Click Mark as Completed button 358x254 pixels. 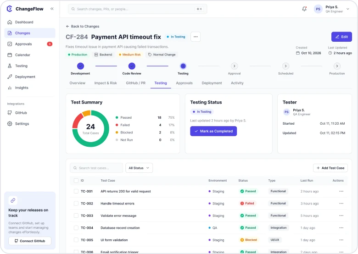point(213,131)
